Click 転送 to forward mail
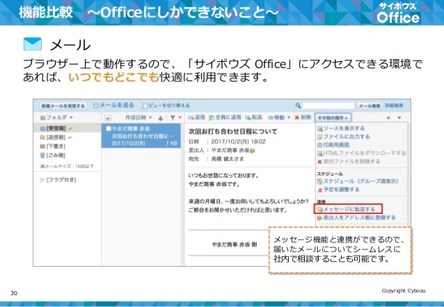444x307 pixels. [253, 117]
